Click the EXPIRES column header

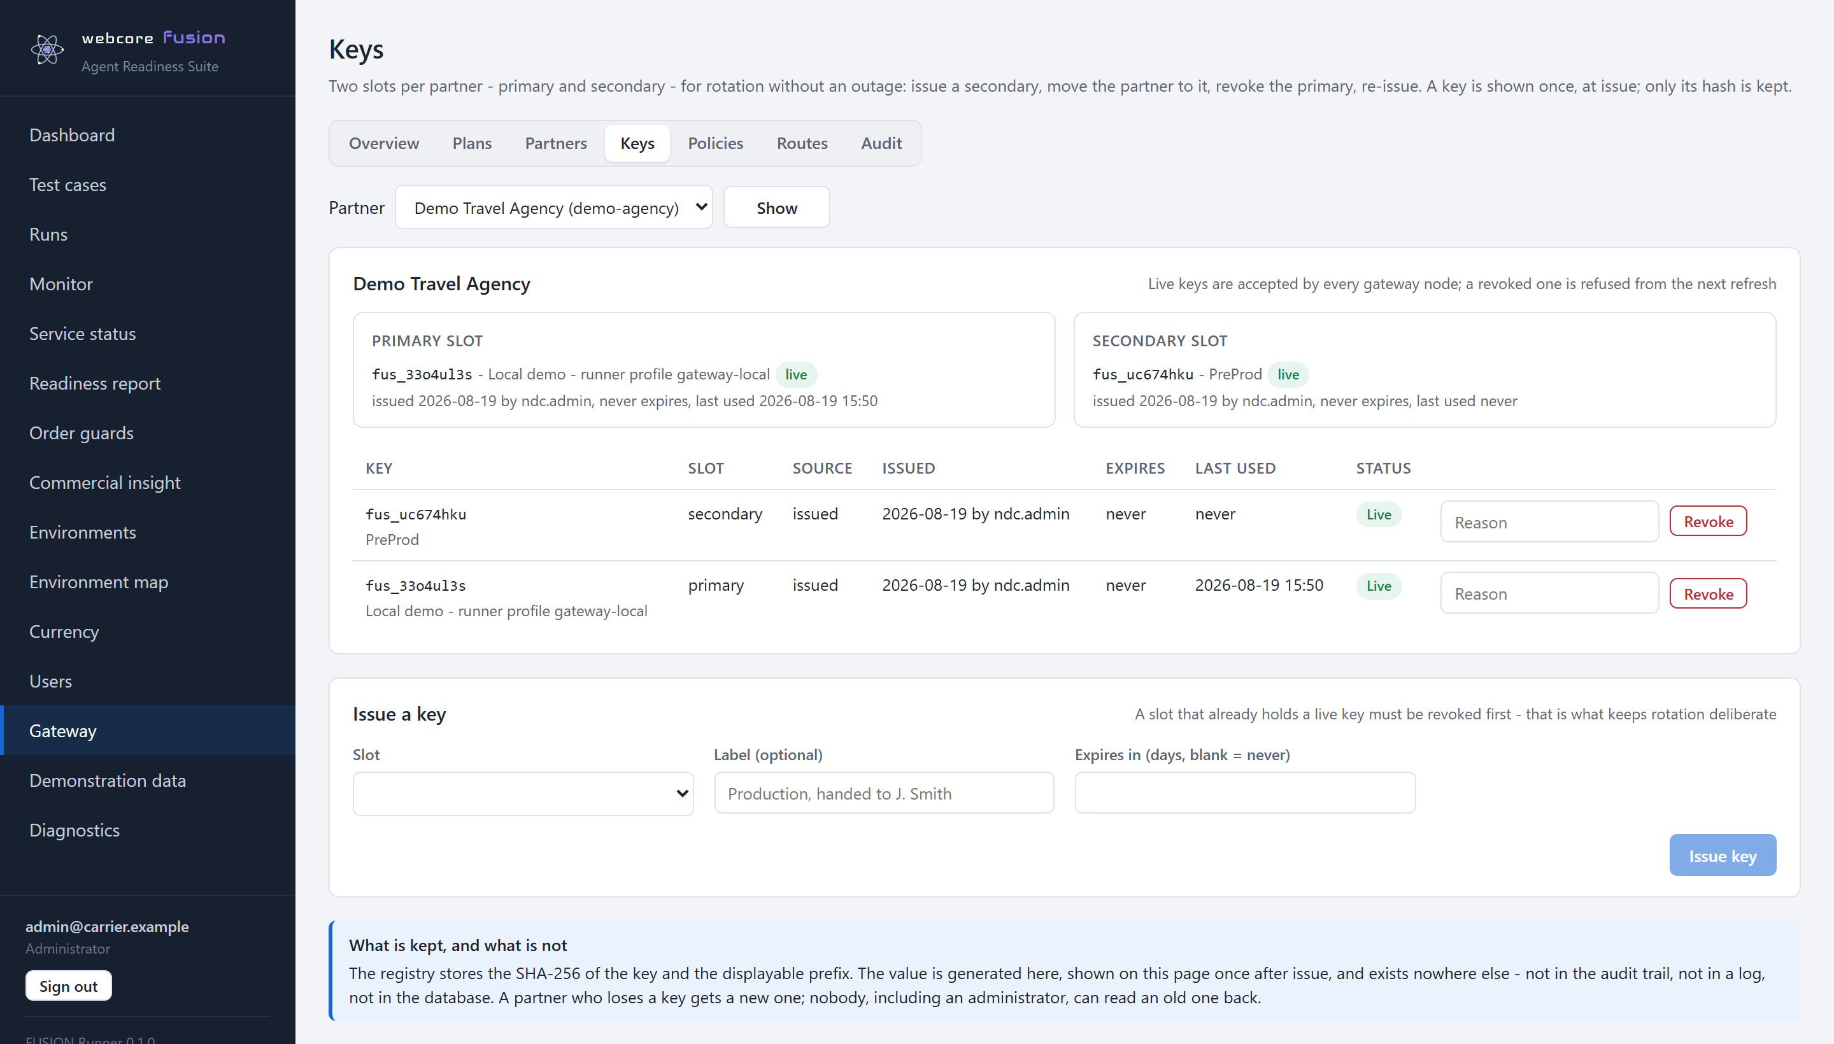(x=1135, y=469)
